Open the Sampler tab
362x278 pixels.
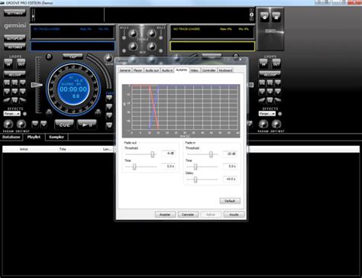point(57,137)
